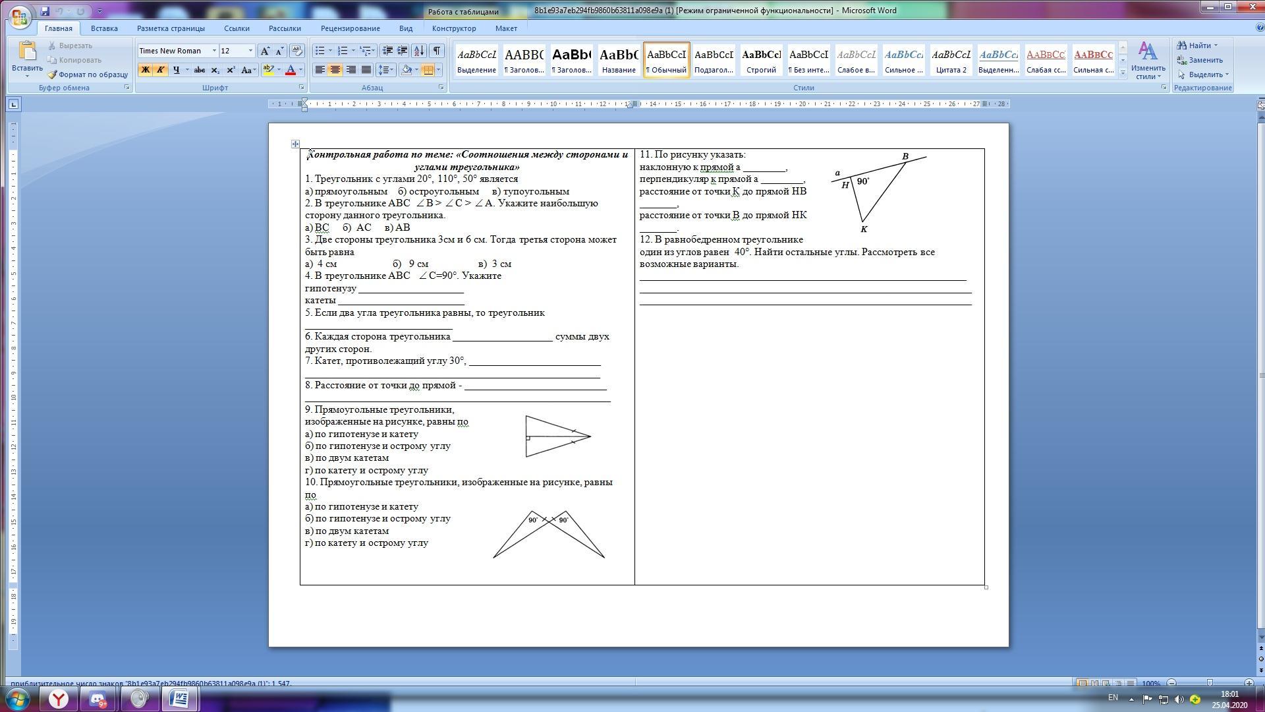1265x712 pixels.
Task: Open the Рецензирование ribbon tab
Action: click(x=350, y=28)
